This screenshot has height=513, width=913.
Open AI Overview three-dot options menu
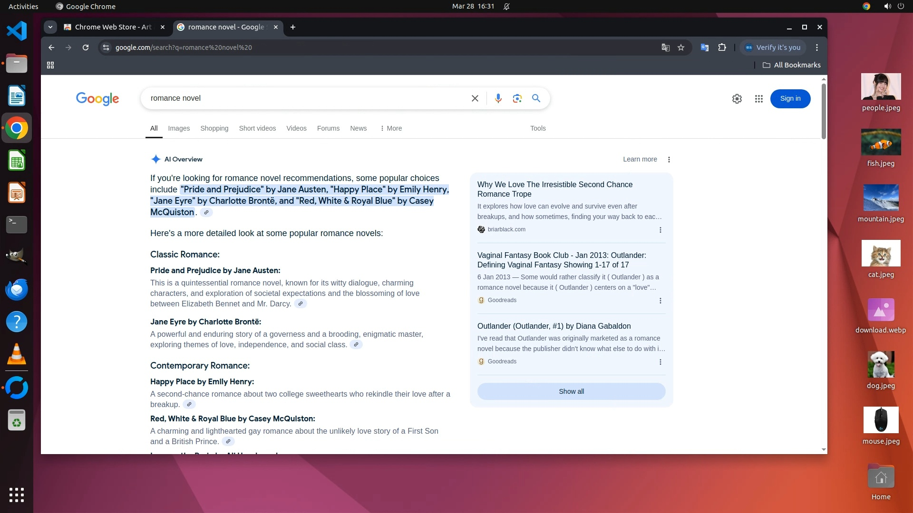tap(669, 160)
